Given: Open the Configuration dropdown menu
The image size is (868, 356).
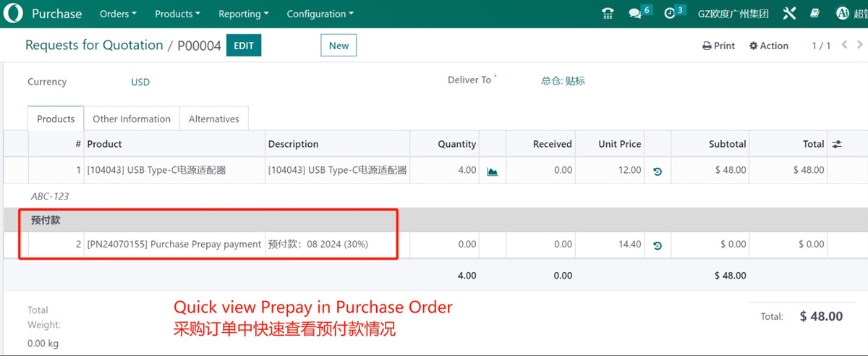Looking at the screenshot, I should coord(320,14).
